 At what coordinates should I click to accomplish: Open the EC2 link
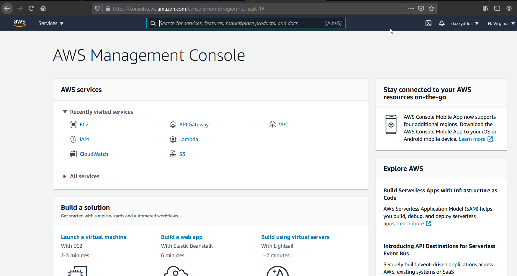pos(84,125)
